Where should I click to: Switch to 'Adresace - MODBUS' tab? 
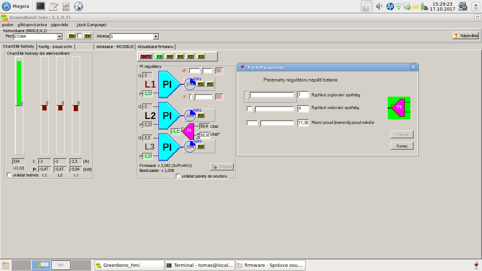[x=115, y=47]
